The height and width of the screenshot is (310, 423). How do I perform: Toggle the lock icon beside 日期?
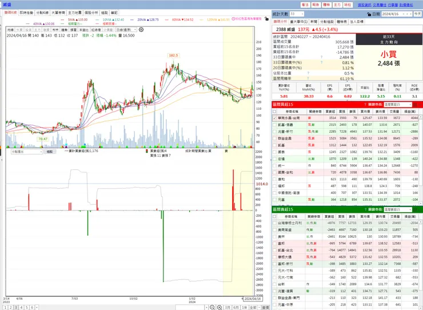(x=369, y=14)
